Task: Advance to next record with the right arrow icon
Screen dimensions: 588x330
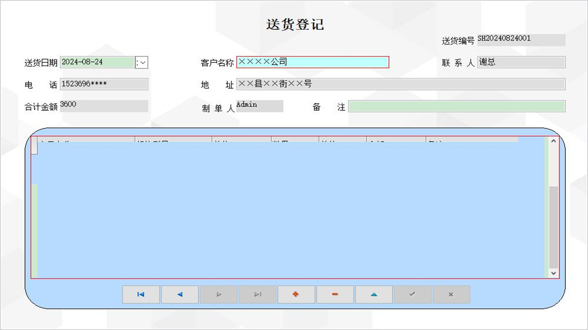Action: tap(219, 294)
